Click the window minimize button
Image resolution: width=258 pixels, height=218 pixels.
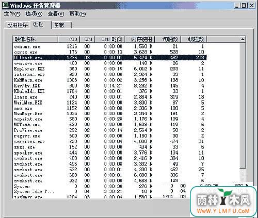(237, 6)
